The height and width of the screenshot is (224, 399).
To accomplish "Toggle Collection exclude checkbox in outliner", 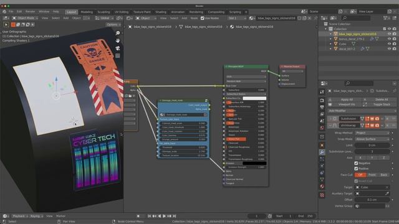I will (x=385, y=29).
